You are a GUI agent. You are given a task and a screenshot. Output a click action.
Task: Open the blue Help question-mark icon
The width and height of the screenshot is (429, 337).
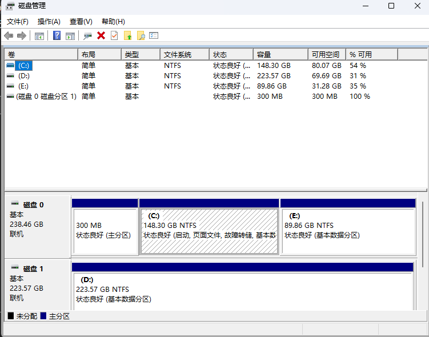click(57, 35)
